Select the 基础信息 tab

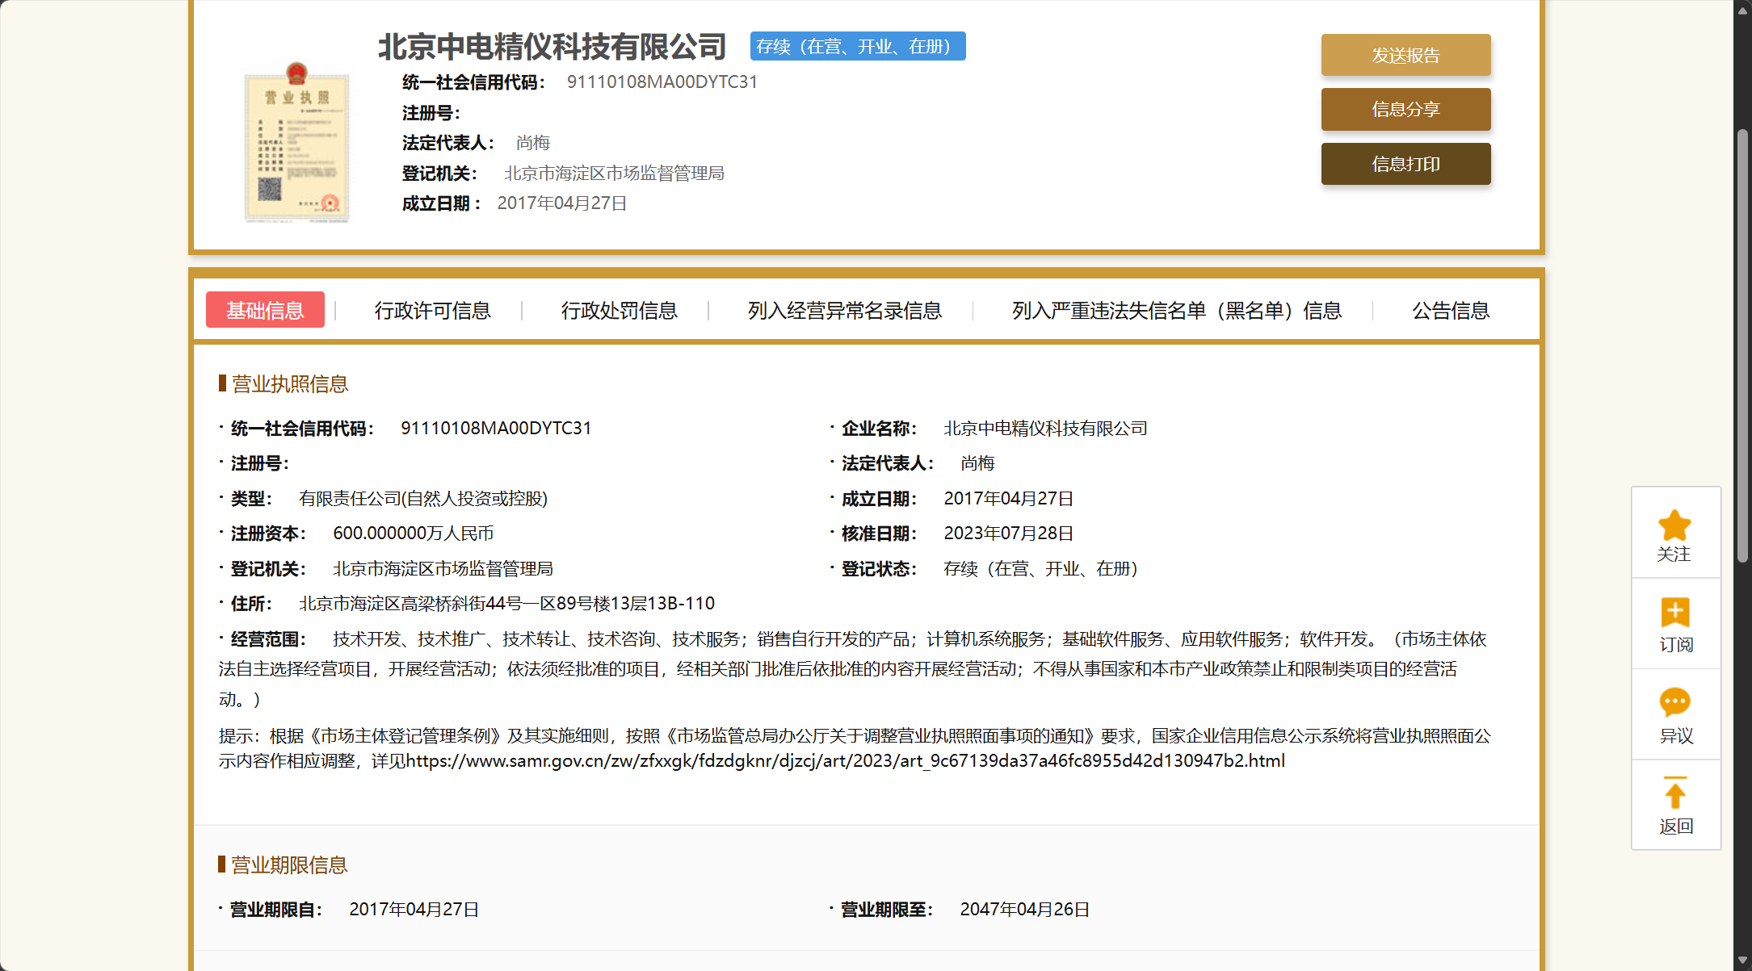click(x=265, y=310)
